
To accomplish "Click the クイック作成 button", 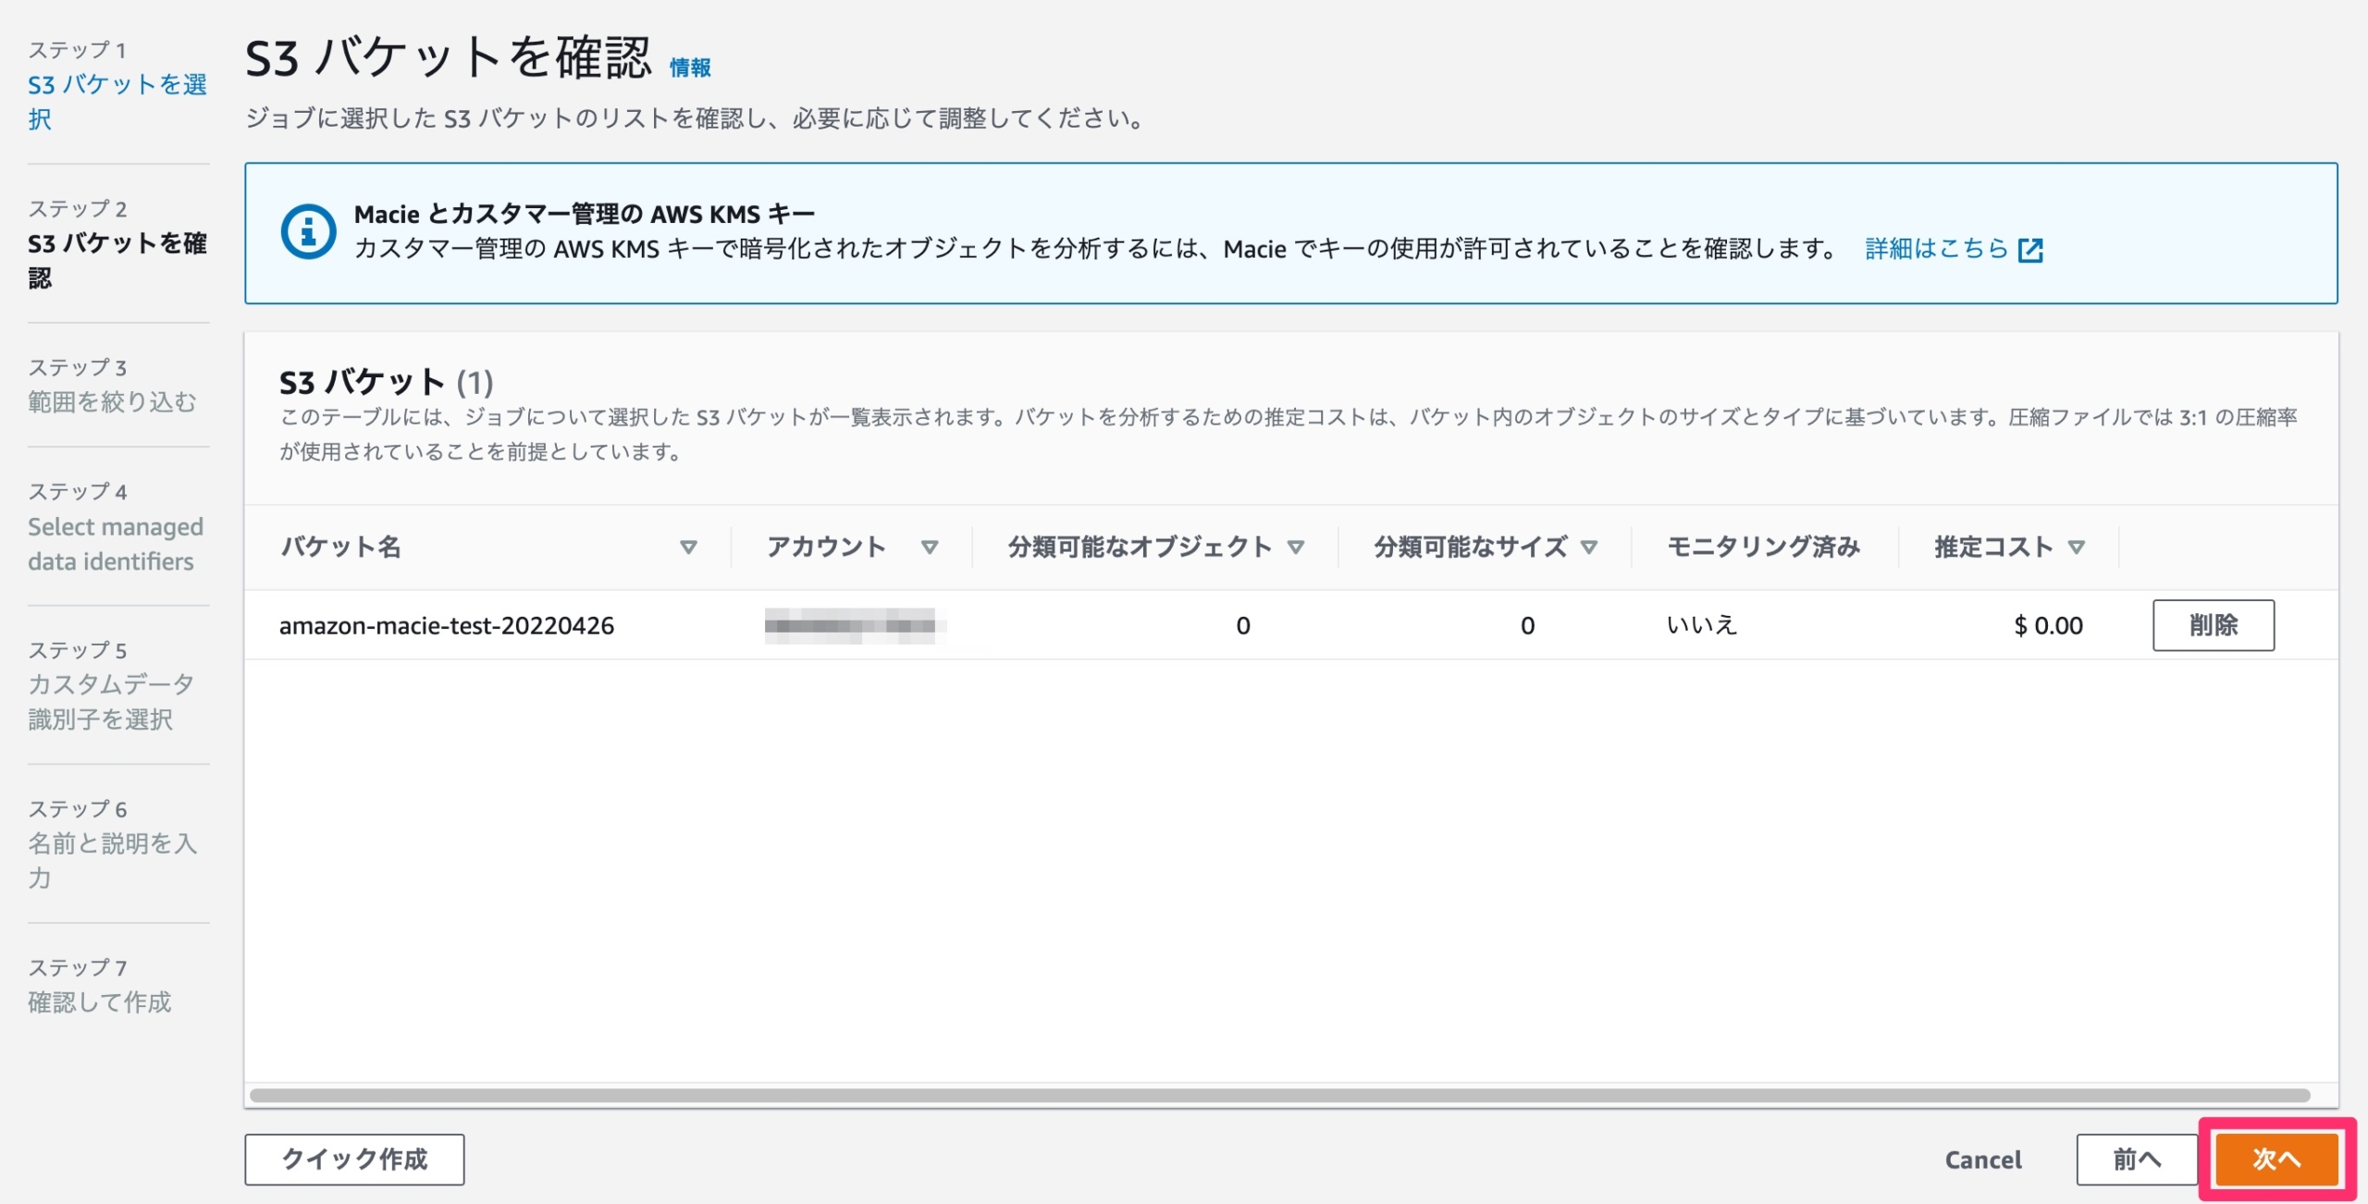I will (x=353, y=1159).
